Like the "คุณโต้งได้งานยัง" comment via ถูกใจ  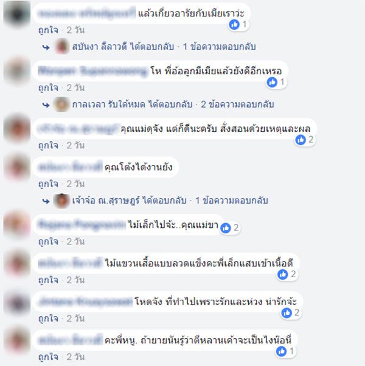coord(48,184)
